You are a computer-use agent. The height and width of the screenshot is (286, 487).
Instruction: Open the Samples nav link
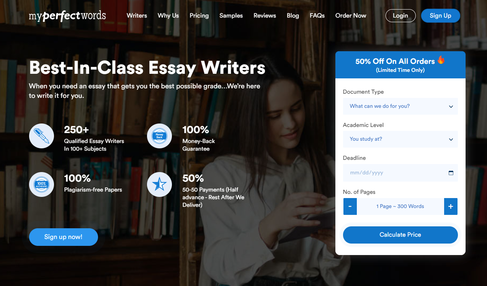coord(231,16)
